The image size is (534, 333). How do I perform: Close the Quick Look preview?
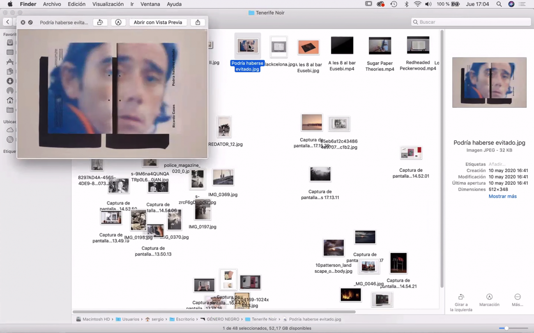click(23, 23)
